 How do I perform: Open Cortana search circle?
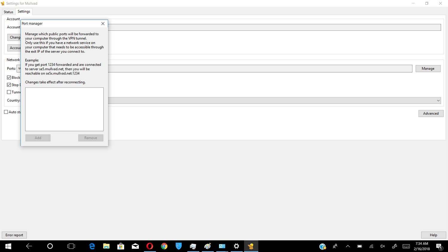coord(50,246)
